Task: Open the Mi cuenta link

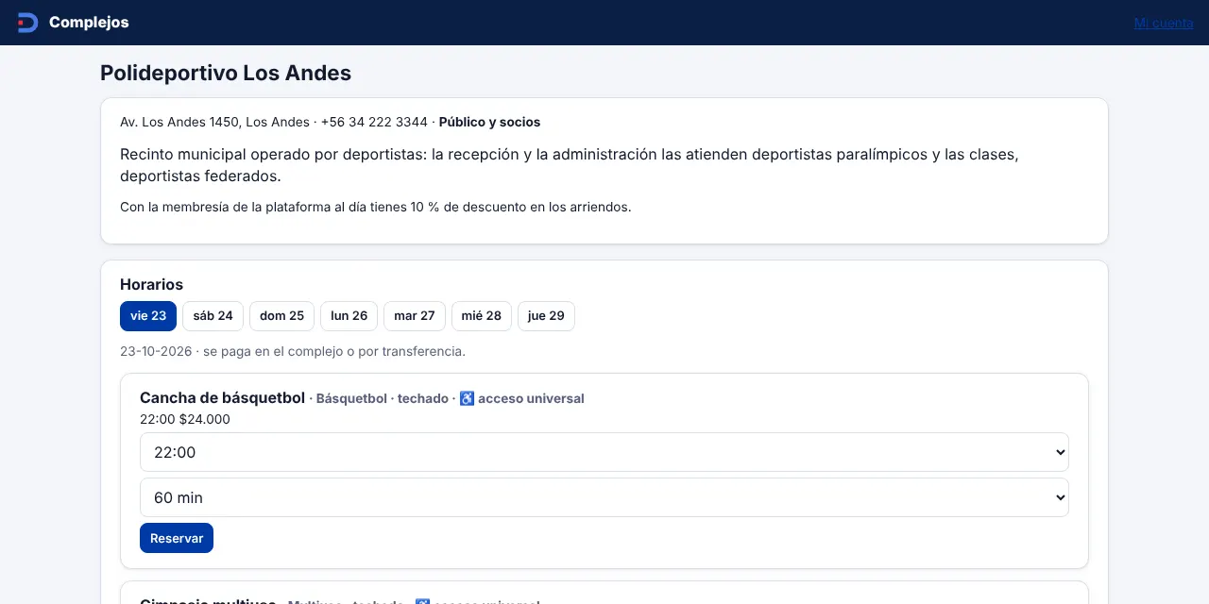Action: click(1164, 23)
